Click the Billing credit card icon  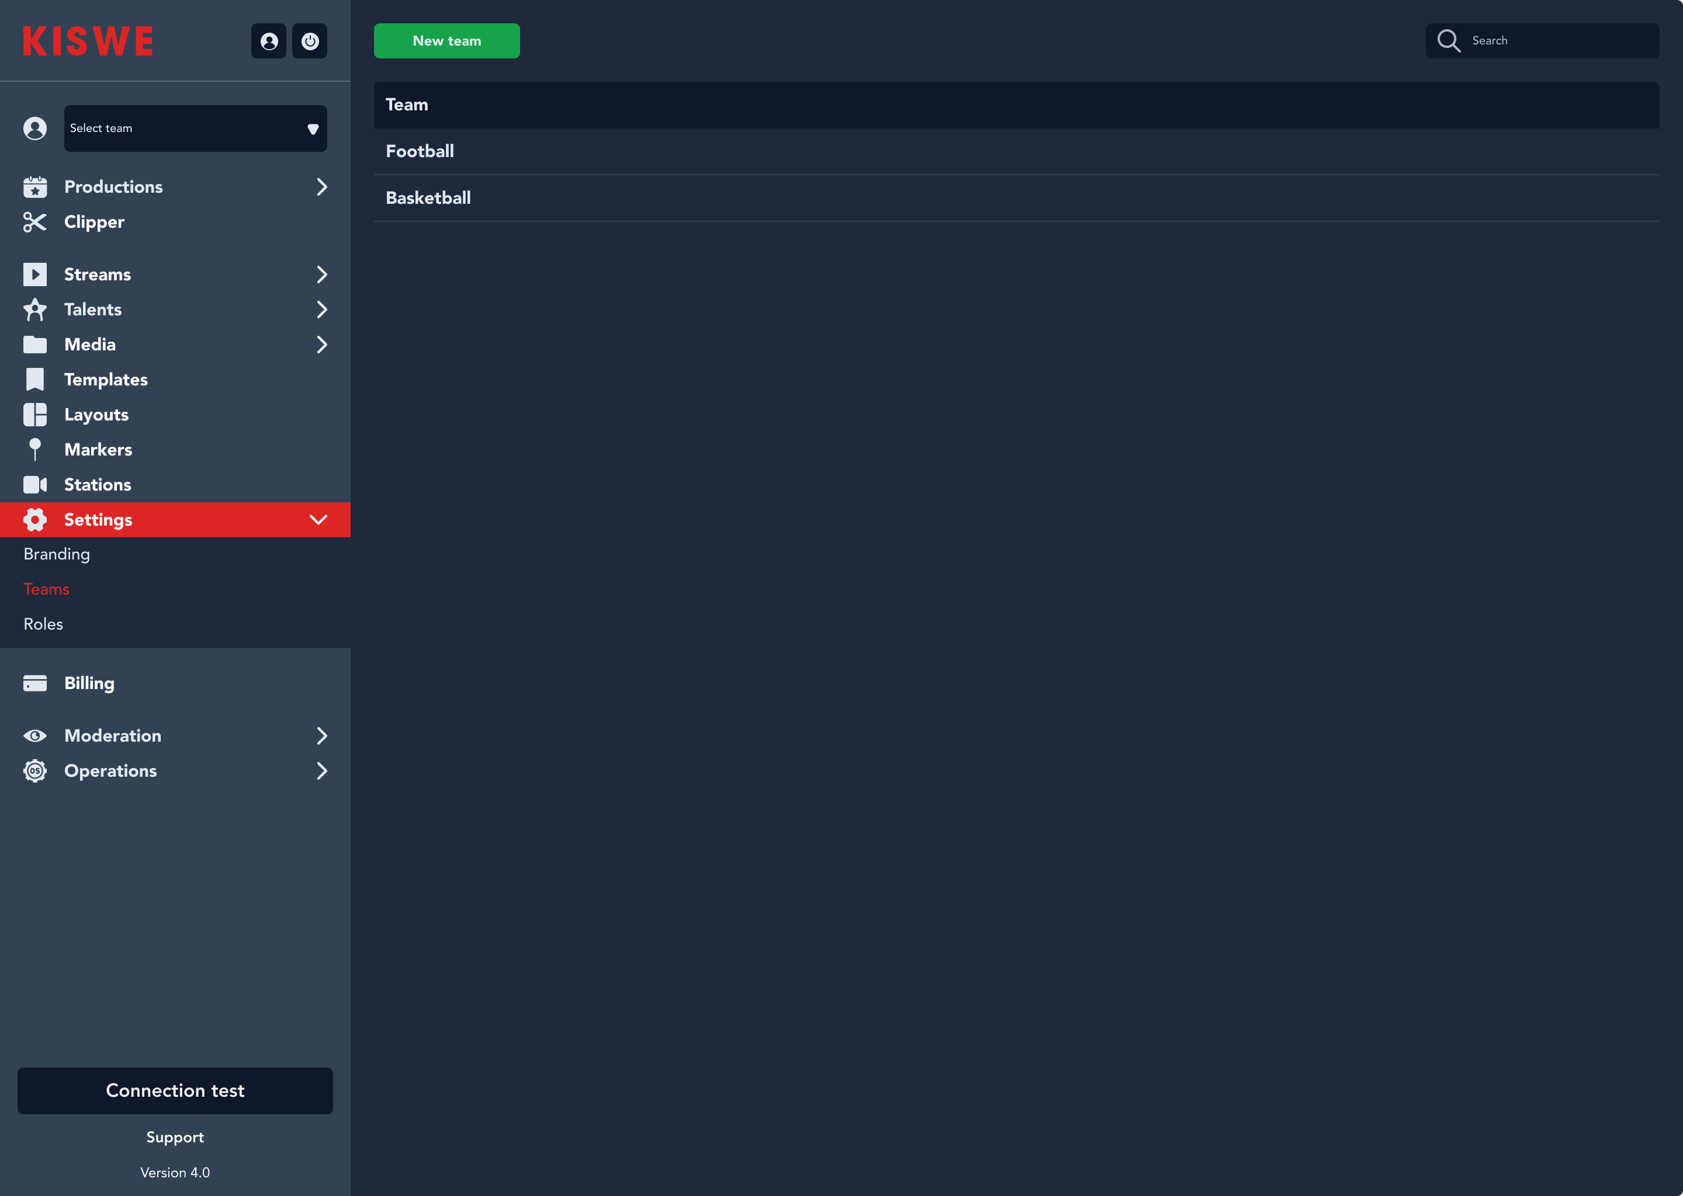coord(34,683)
